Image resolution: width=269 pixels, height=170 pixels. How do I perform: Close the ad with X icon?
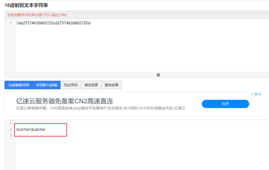(x=260, y=94)
